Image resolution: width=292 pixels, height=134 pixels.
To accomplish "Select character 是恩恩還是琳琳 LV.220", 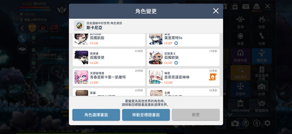I will [x=183, y=77].
